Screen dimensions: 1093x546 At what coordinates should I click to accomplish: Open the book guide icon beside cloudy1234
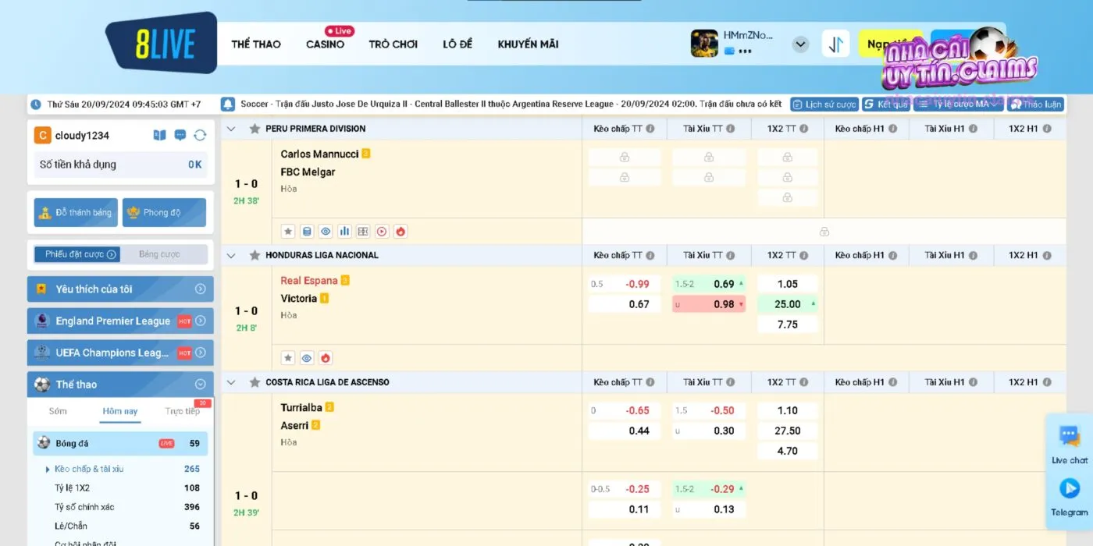point(160,135)
